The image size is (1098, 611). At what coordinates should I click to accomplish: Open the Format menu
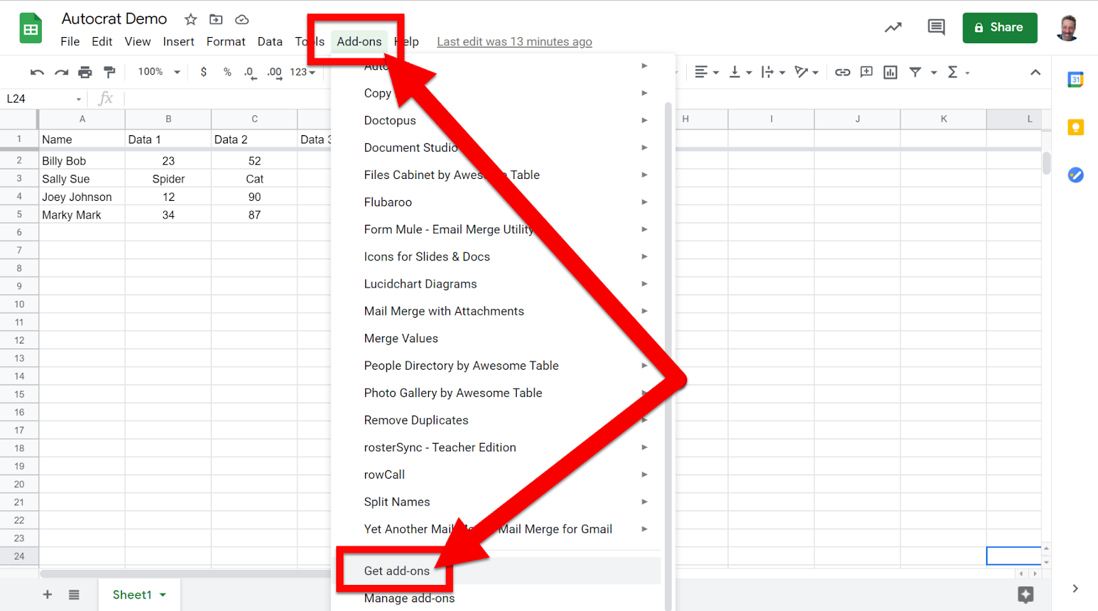pyautogui.click(x=226, y=42)
